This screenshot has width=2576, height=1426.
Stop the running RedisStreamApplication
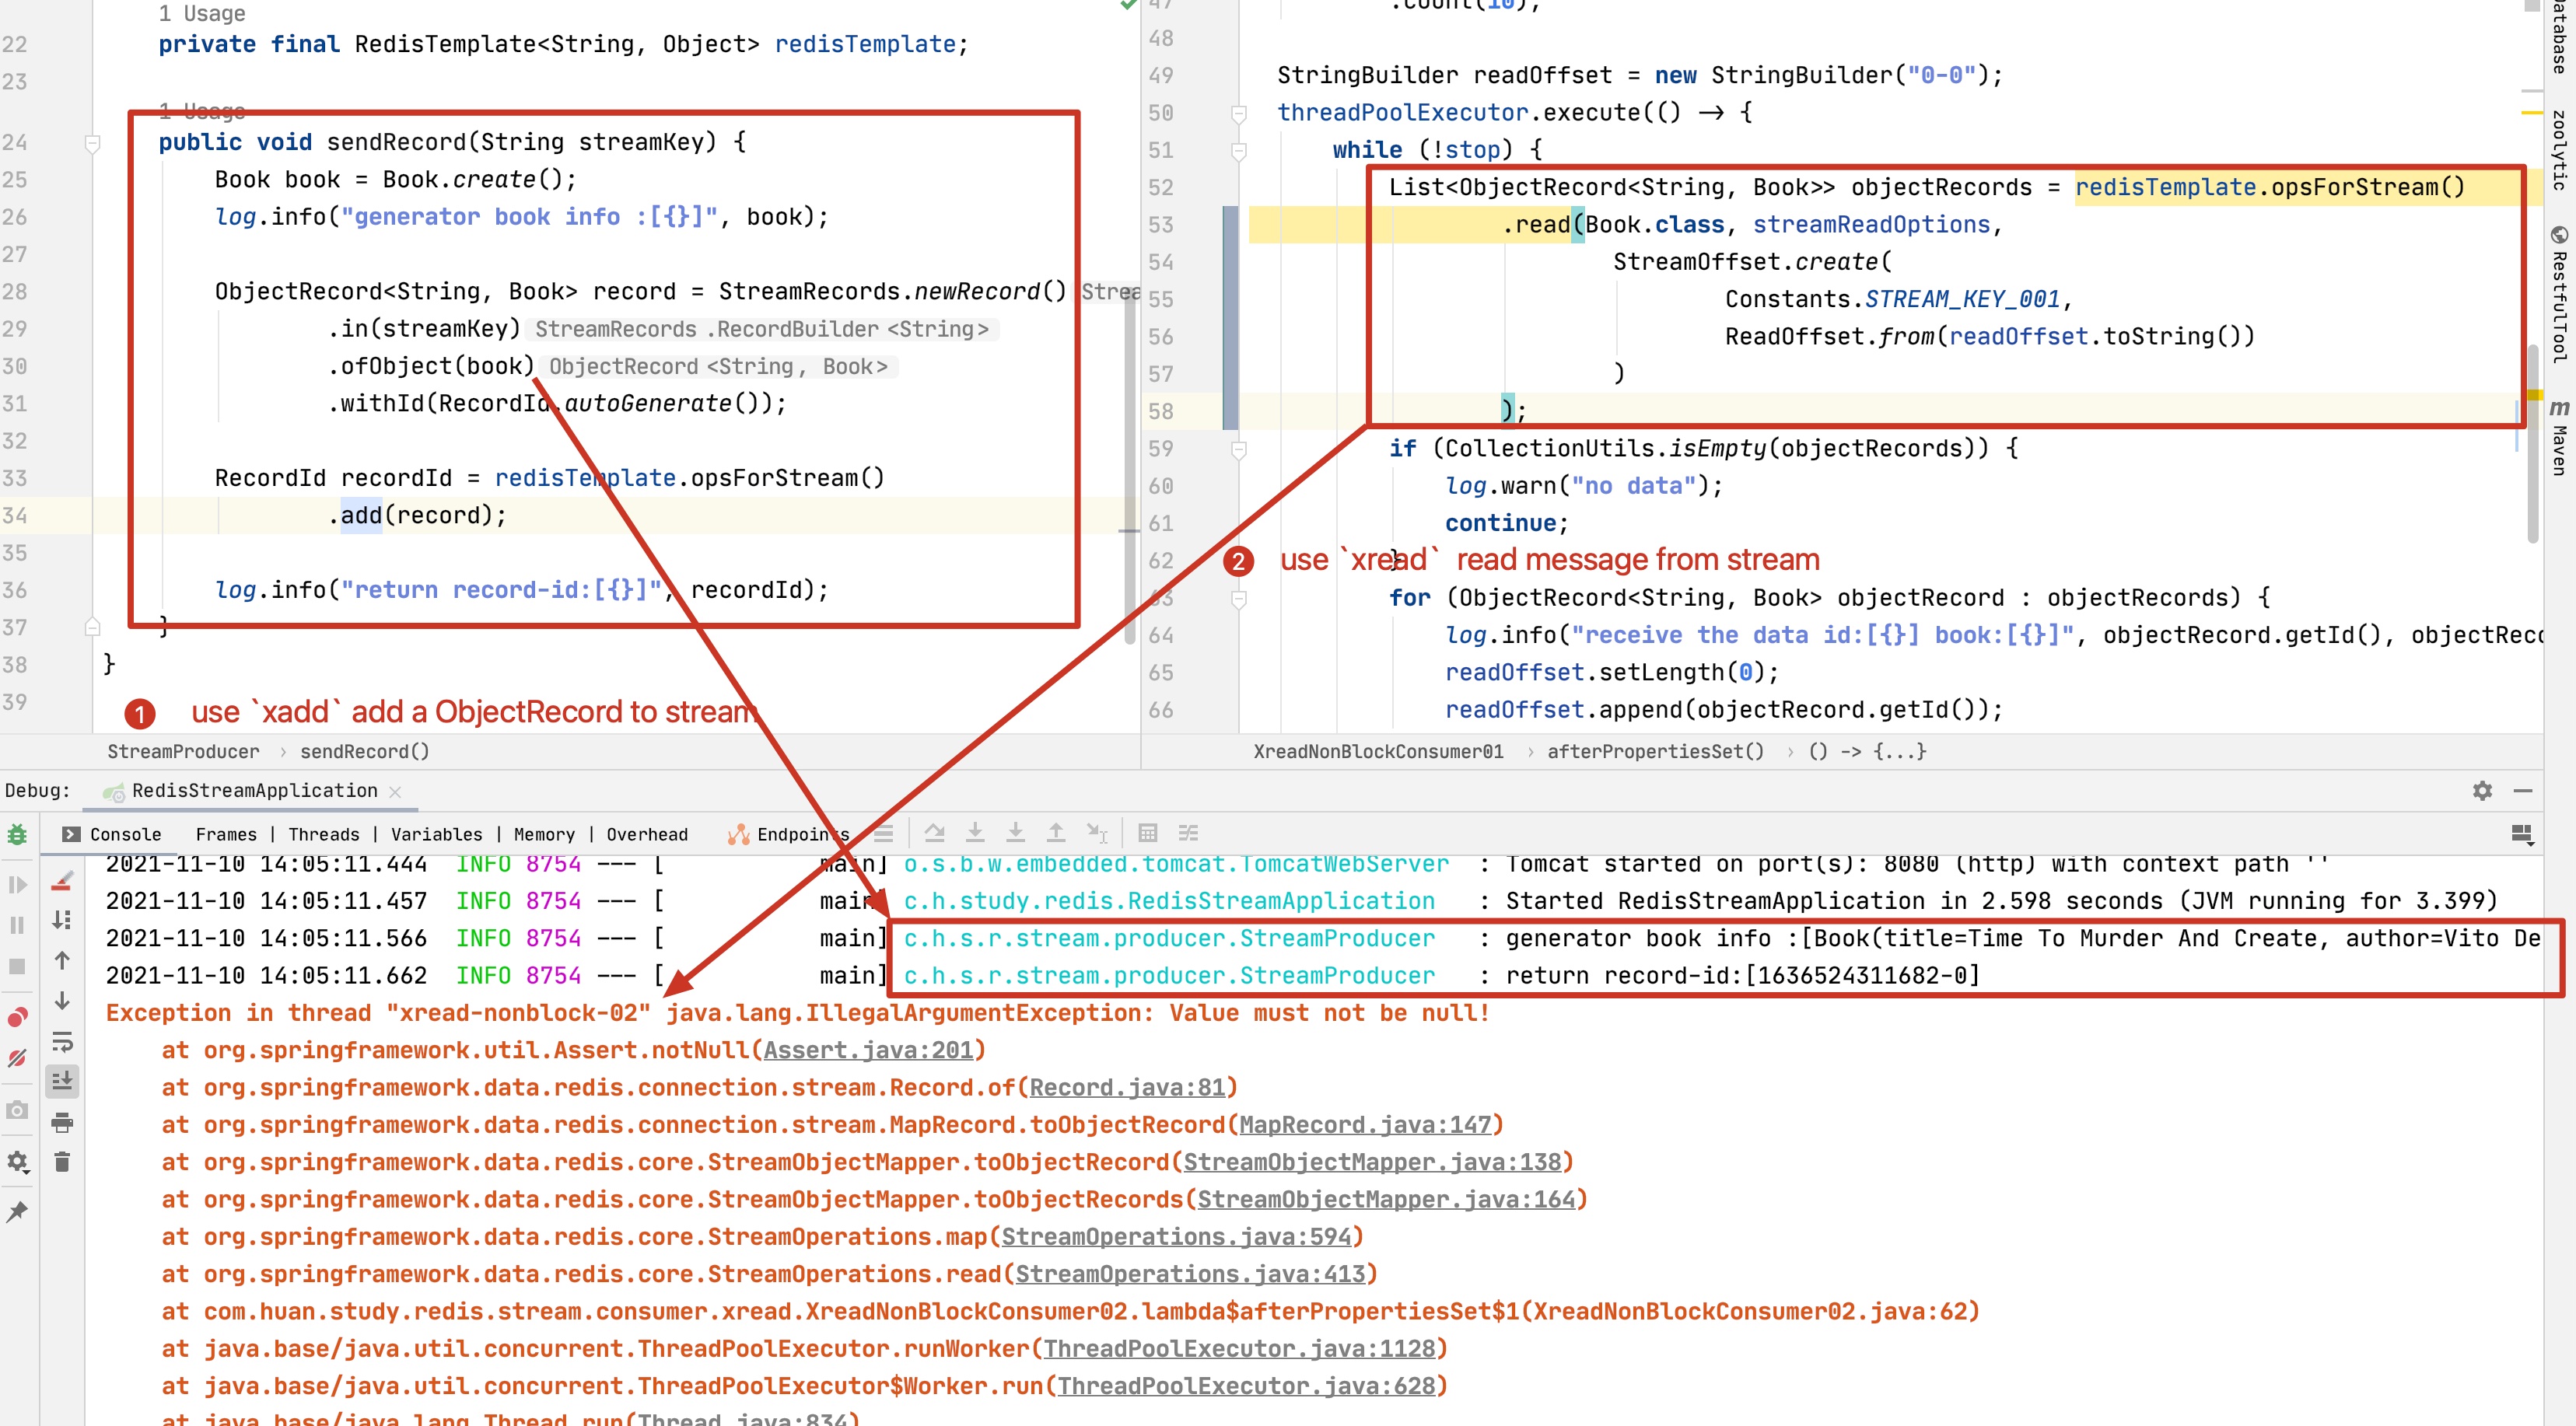(x=17, y=966)
